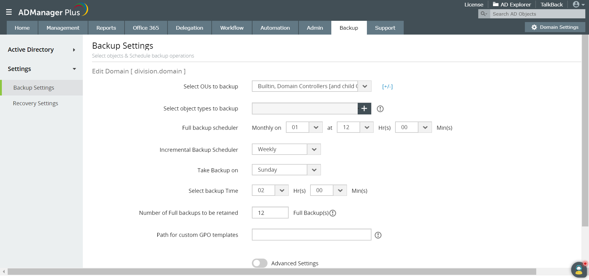Click the horizontal scrollbar thumb
The image size is (589, 280).
tap(272, 272)
